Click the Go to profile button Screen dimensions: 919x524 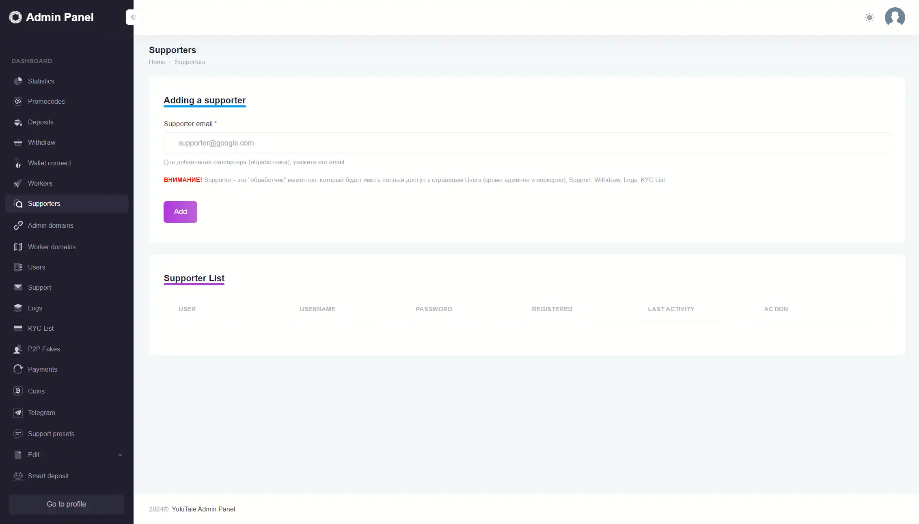point(66,504)
